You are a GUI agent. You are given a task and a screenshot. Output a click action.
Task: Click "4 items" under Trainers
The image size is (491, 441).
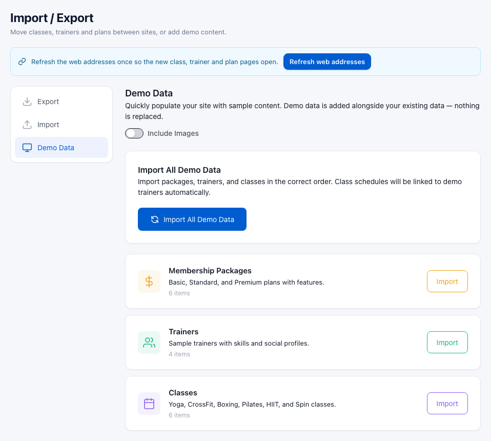[x=179, y=354]
